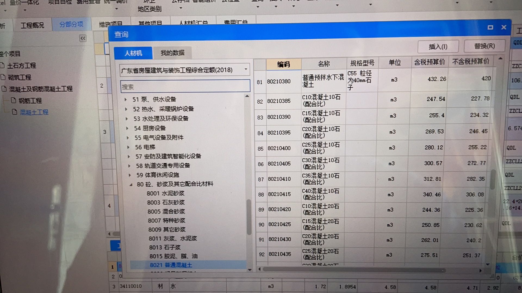
Task: Click scroll-down arrow of tree scrollbar
Action: point(250,270)
